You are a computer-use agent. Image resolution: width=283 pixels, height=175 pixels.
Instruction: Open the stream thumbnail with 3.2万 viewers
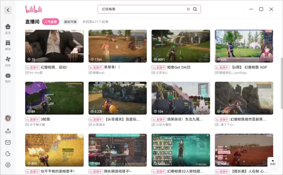tap(117, 98)
